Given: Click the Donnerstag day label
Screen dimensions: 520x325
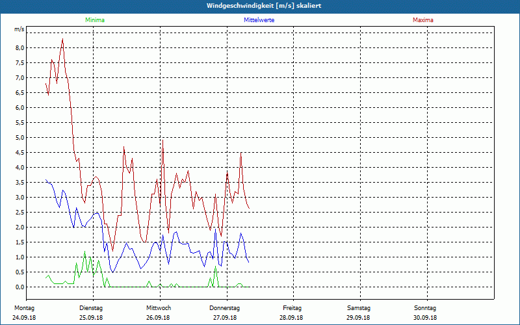Looking at the screenshot, I should coord(224,308).
